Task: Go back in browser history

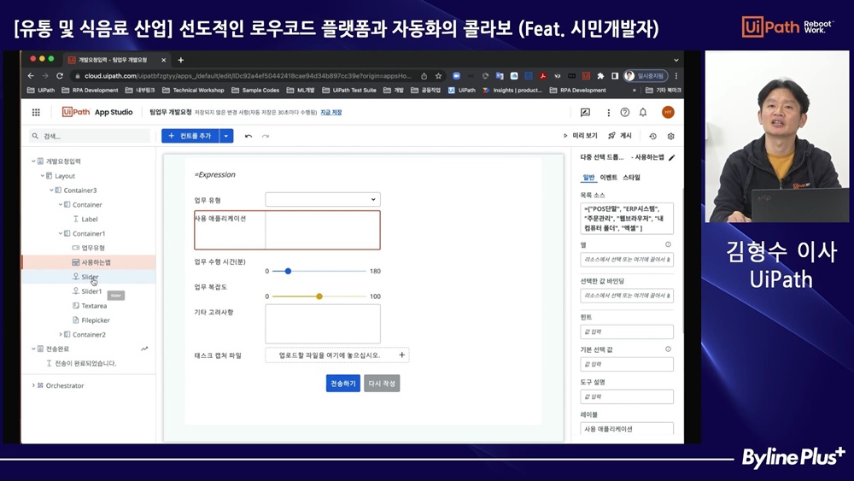Action: click(31, 76)
